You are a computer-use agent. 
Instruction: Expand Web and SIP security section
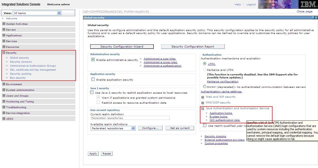(203, 97)
